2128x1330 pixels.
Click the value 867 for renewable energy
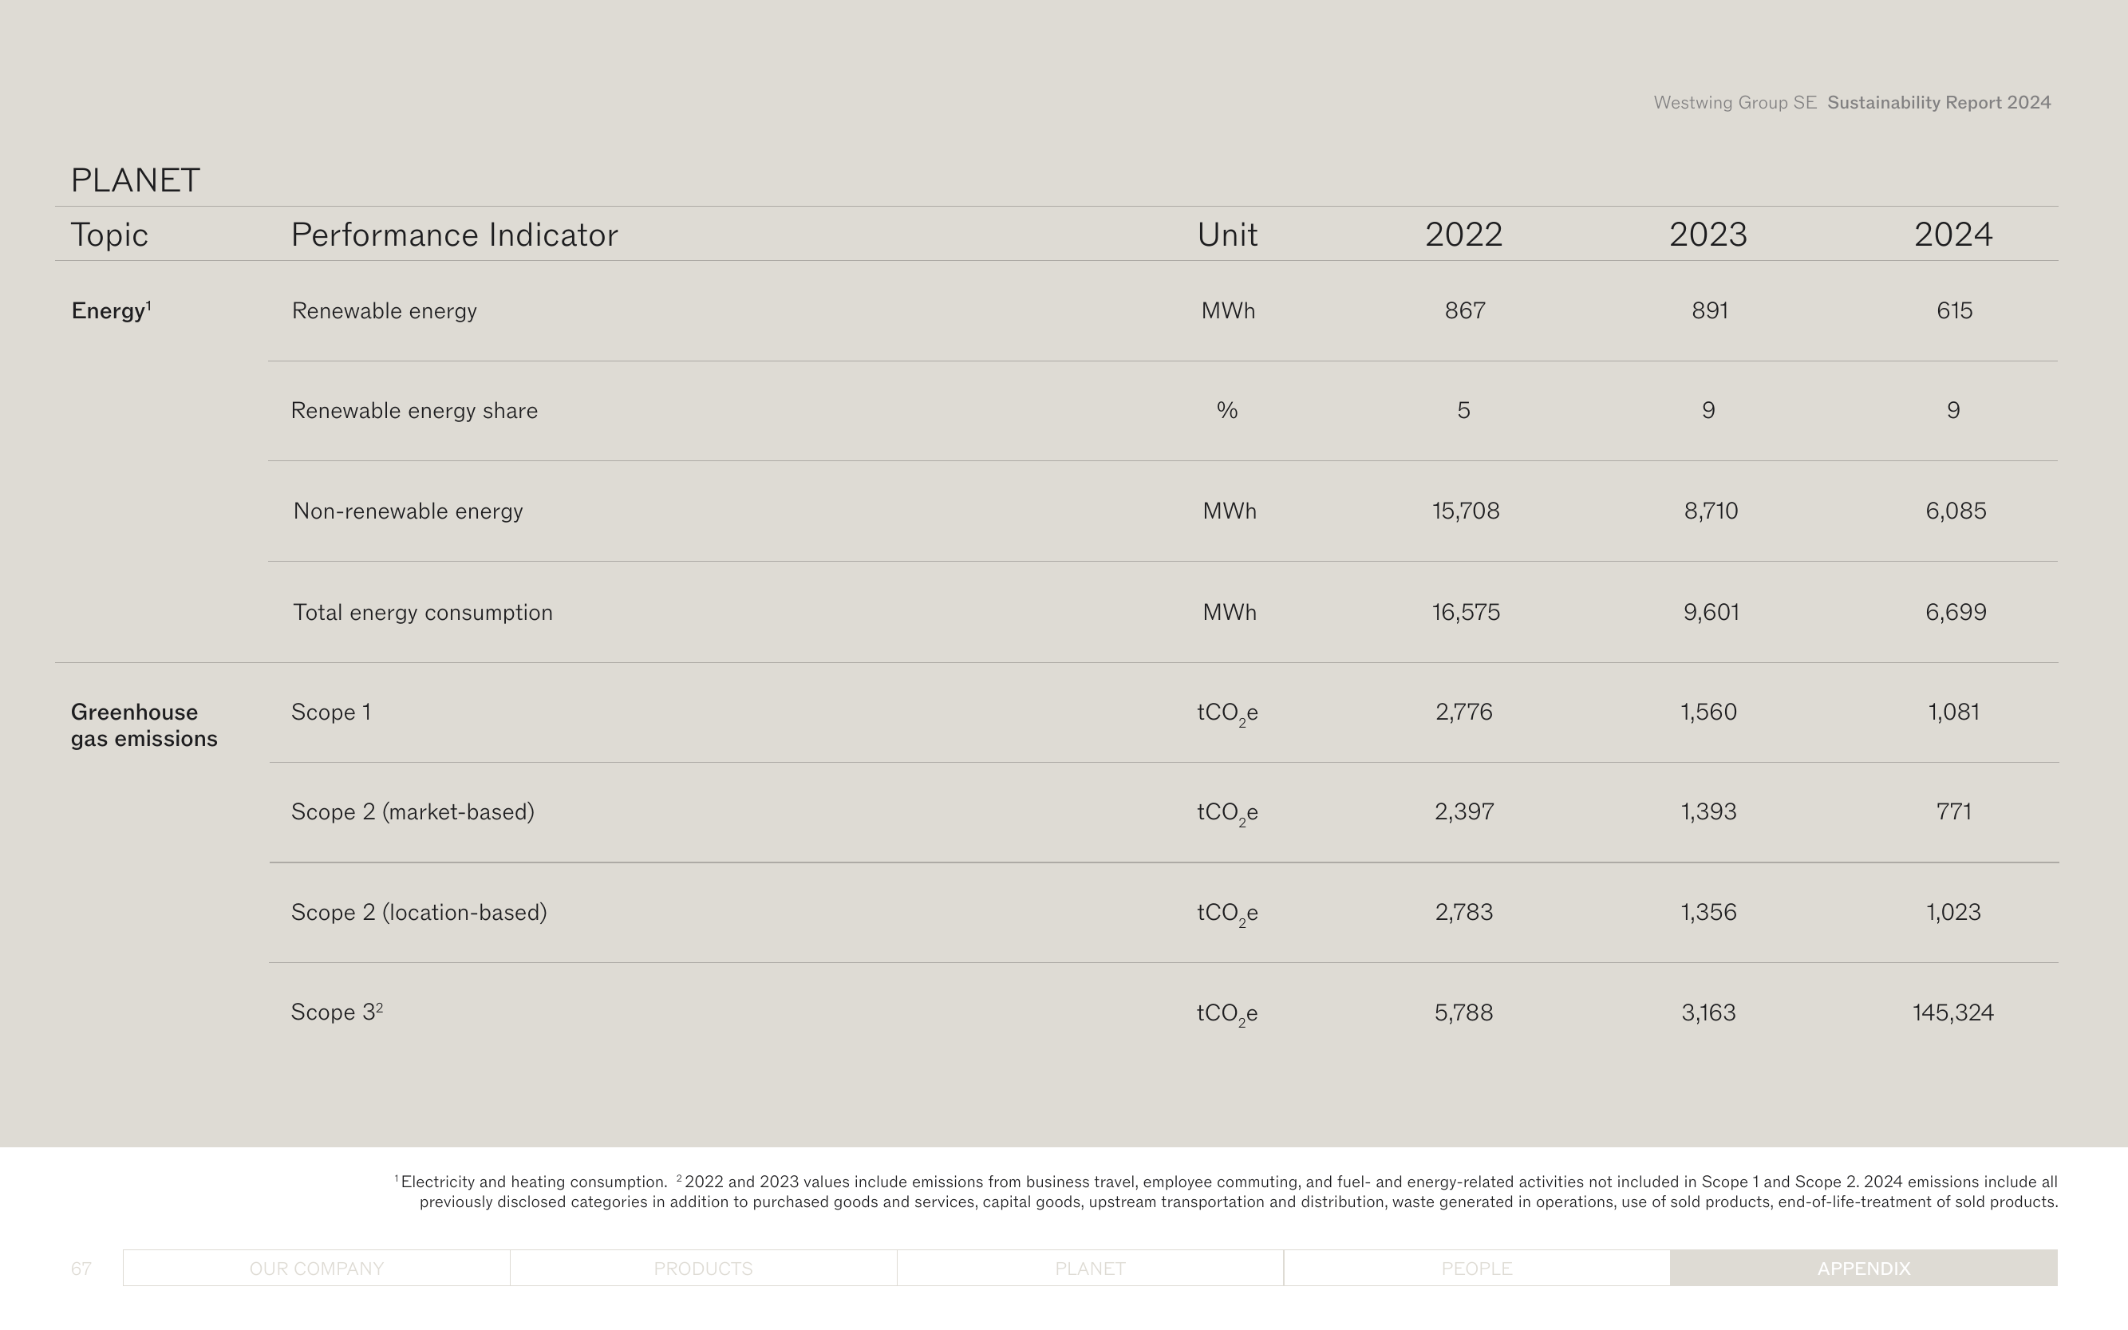click(x=1465, y=310)
